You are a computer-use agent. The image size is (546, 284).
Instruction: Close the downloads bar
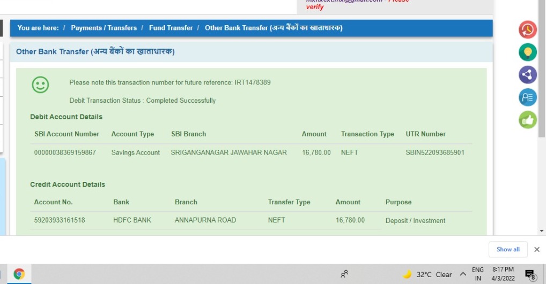tap(537, 249)
